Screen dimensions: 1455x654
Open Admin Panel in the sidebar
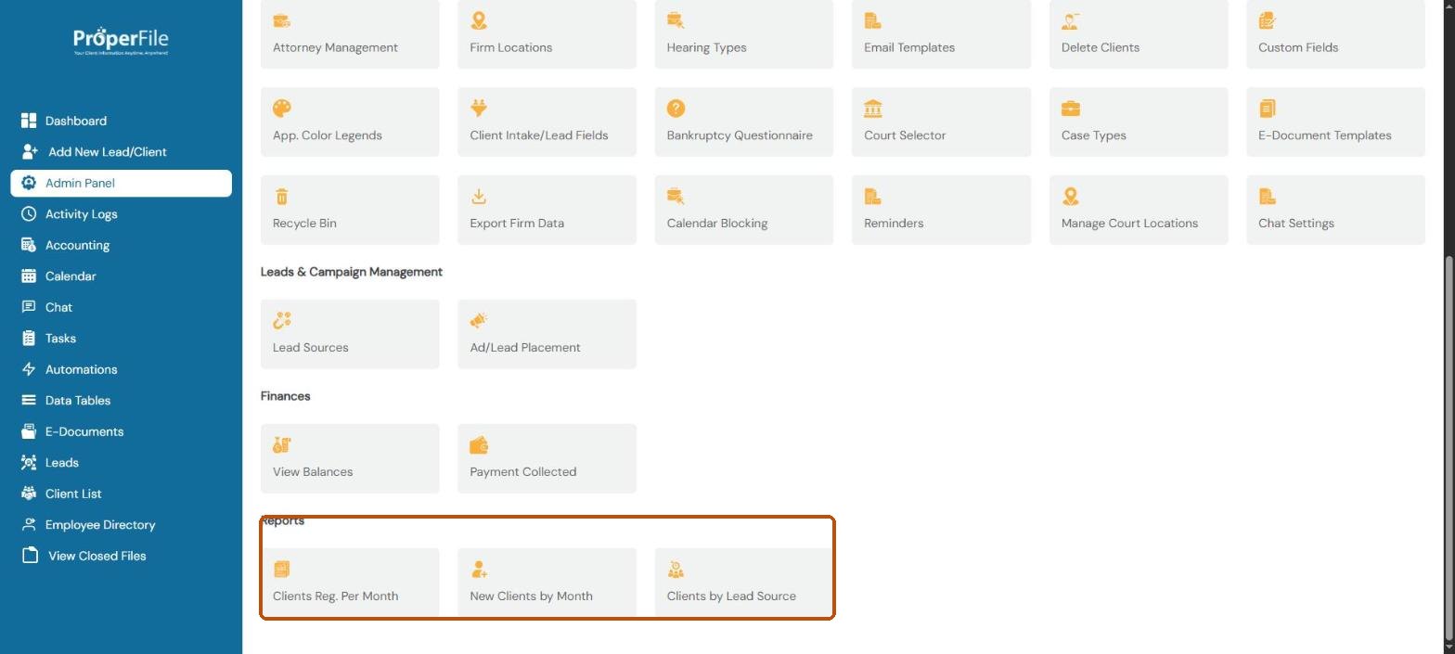click(121, 183)
